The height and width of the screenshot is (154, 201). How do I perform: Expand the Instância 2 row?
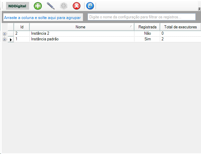click(x=4, y=34)
